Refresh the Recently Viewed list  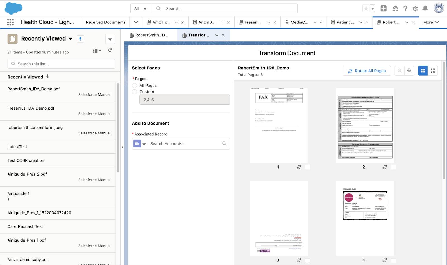coord(110,50)
